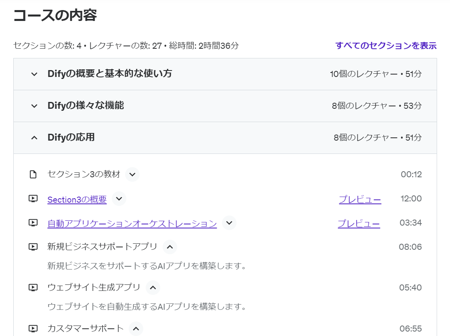Click プレビュー next to Section3の概要
Viewport: 450px width, 336px height.
(360, 199)
